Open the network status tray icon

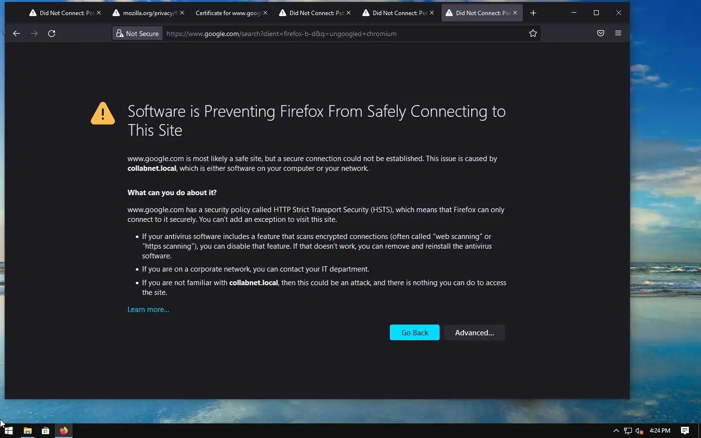pos(628,431)
